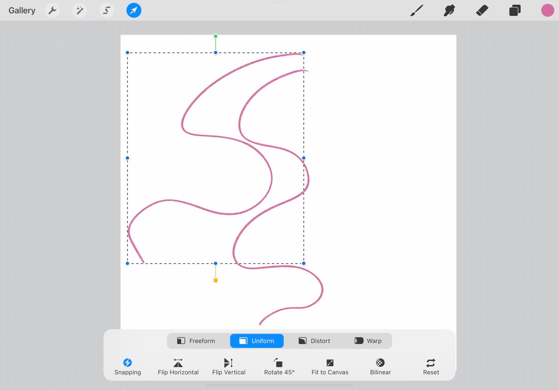Fit selection to canvas
The height and width of the screenshot is (390, 559).
[x=330, y=367]
